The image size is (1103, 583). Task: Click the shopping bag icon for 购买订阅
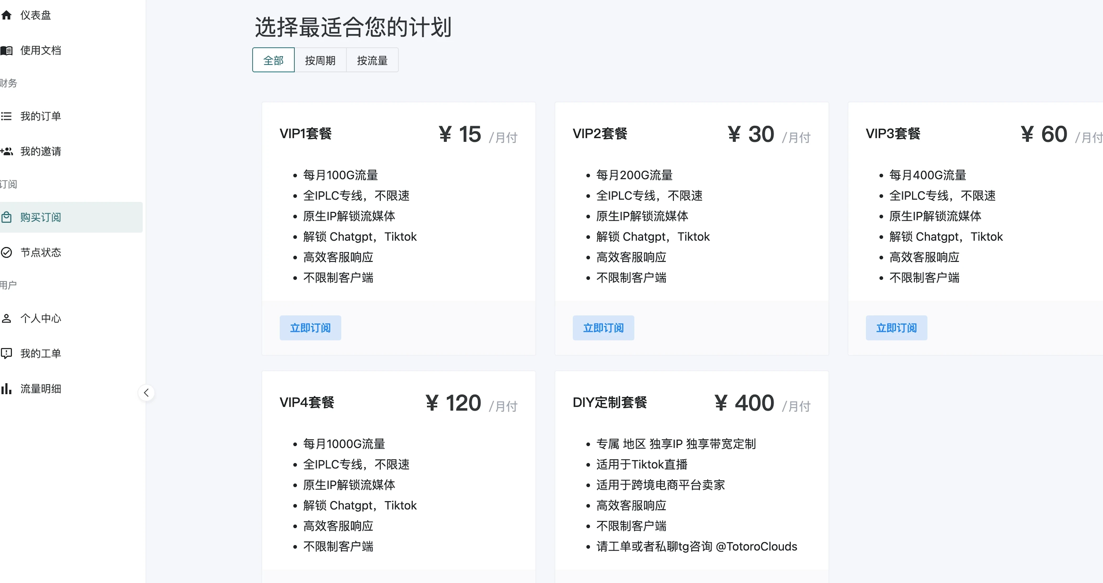pyautogui.click(x=6, y=217)
